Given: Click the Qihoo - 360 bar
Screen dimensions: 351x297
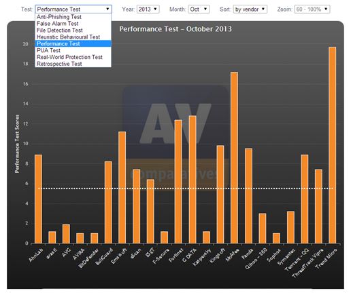Looking at the screenshot, I should [x=263, y=229].
